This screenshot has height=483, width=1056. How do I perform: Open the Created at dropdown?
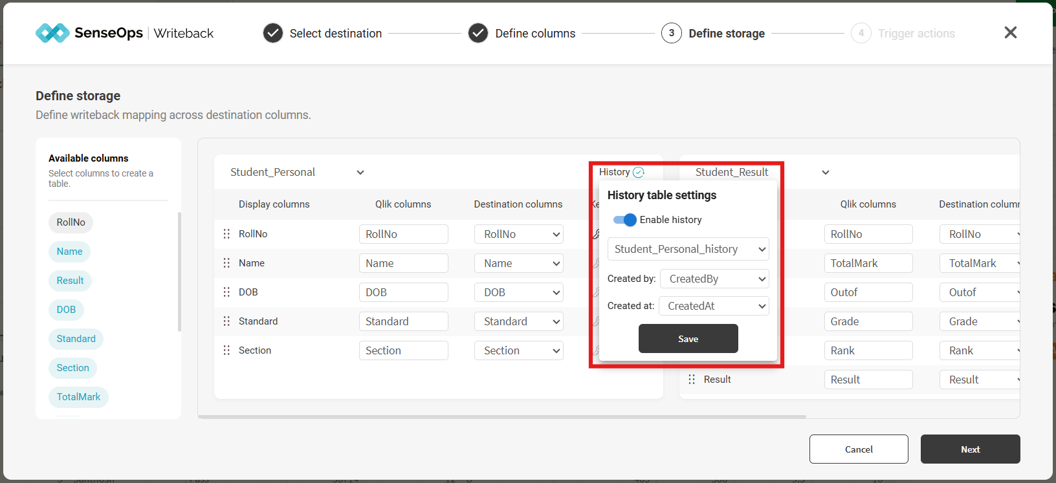click(x=714, y=306)
